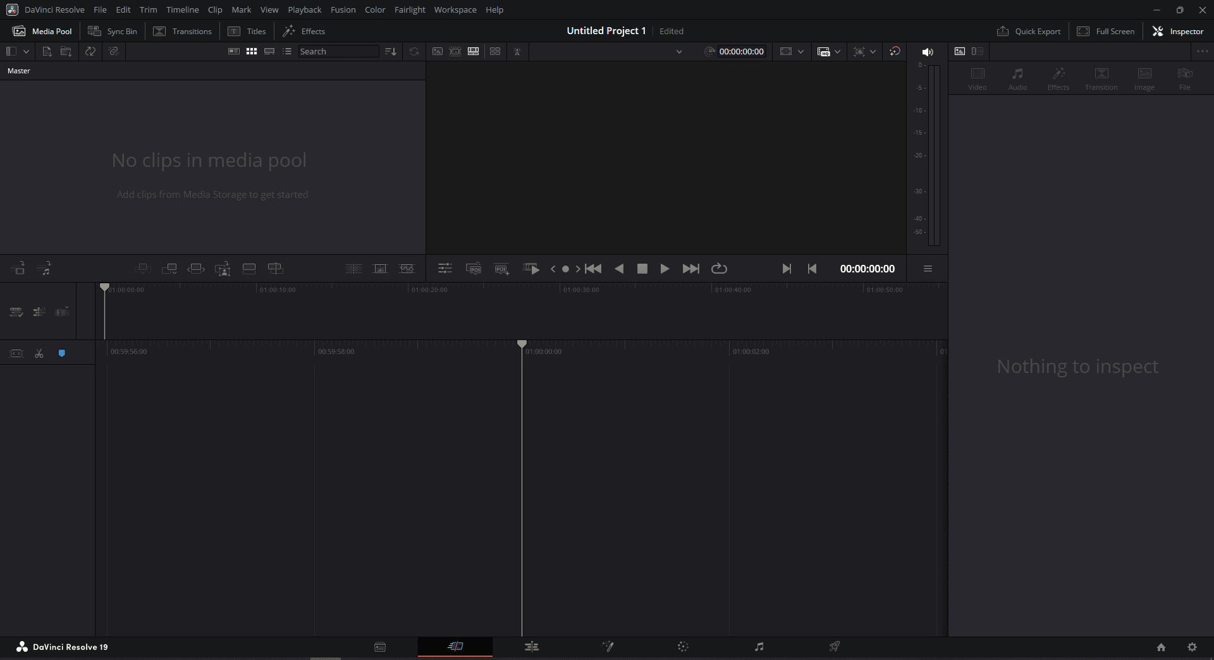Click the Relink Media icon
This screenshot has width=1214, height=660.
coord(114,51)
